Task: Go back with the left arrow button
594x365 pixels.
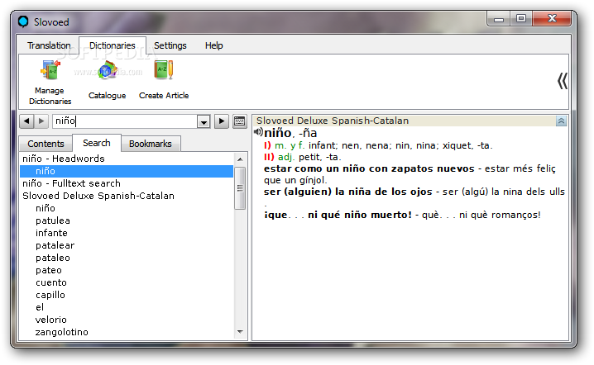Action: 26,121
